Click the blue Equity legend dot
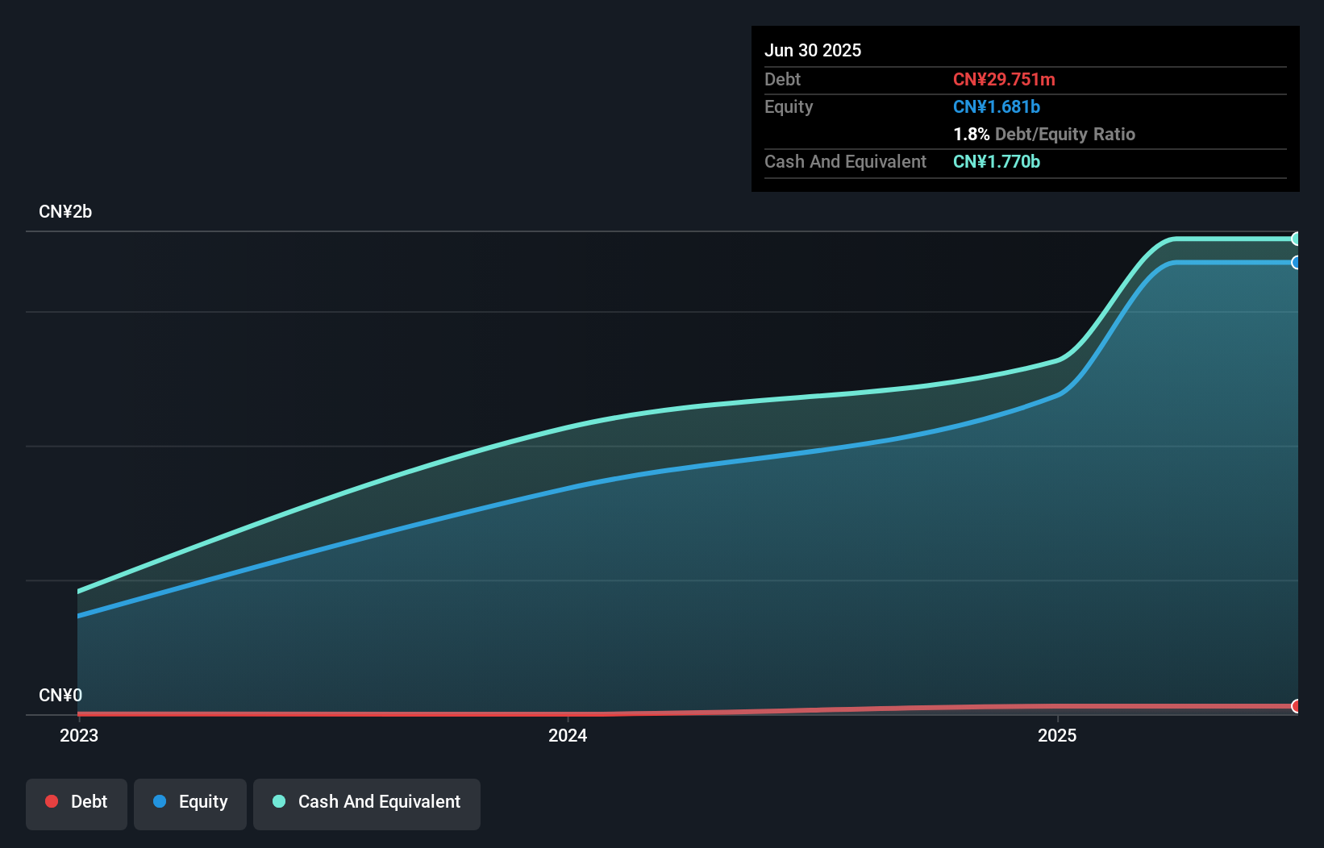1324x848 pixels. point(160,801)
